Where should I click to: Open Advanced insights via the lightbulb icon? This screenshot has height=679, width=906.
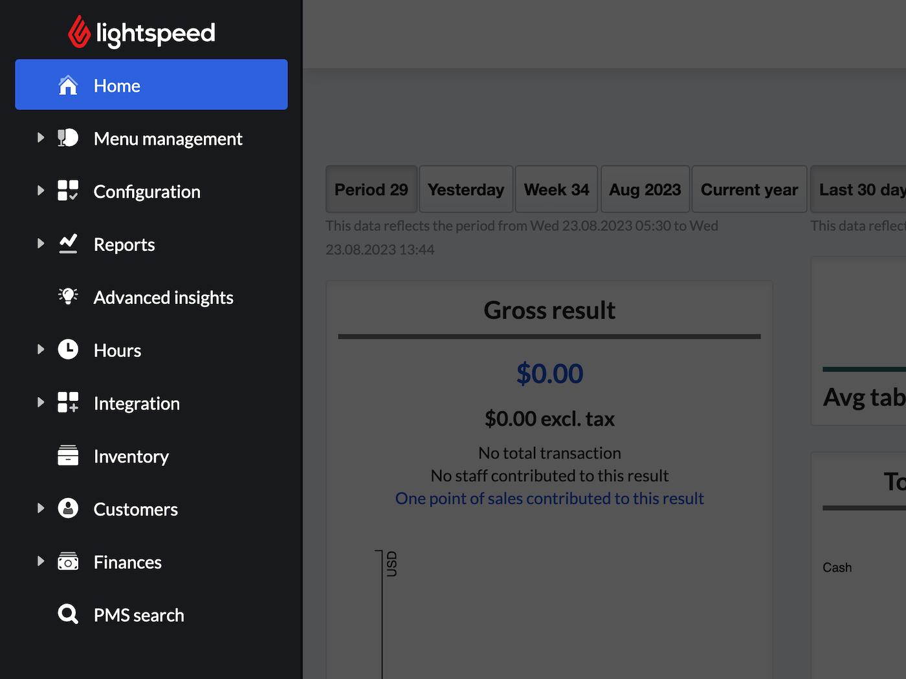[68, 296]
